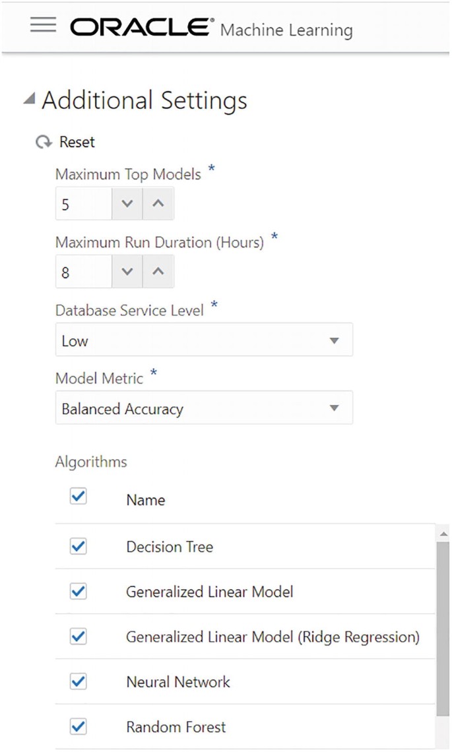Screen dimensions: 452x752
Task: Uncheck the Generalized Linear Model checkbox
Action: click(x=78, y=592)
